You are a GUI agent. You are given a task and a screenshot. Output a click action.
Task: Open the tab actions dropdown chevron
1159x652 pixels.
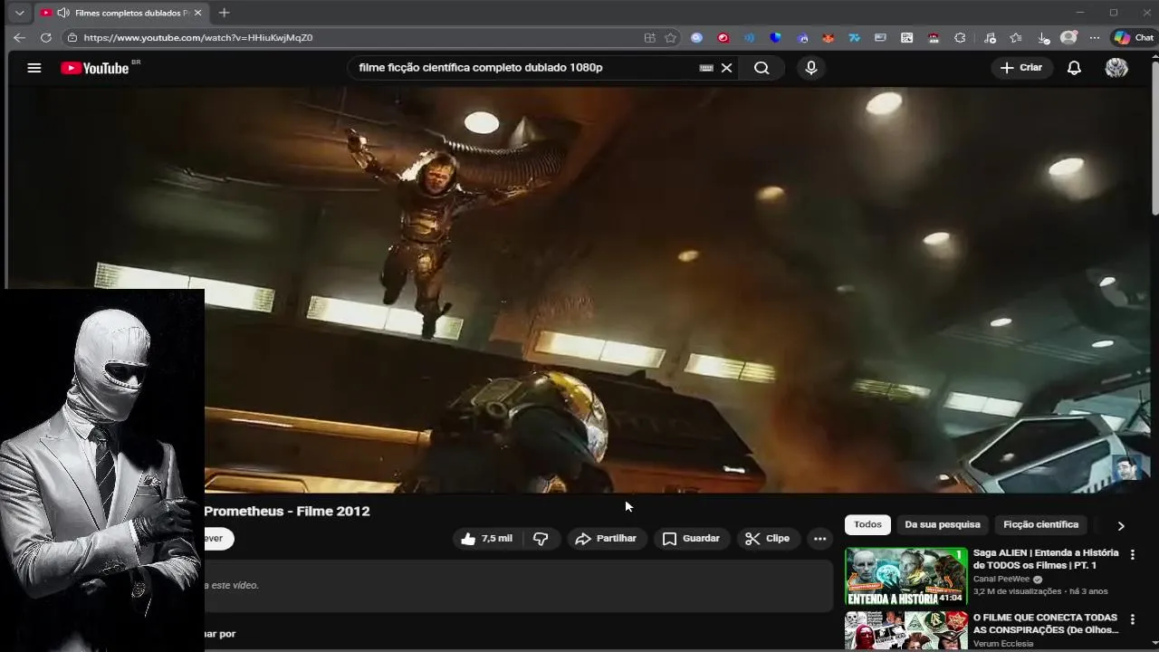click(19, 13)
